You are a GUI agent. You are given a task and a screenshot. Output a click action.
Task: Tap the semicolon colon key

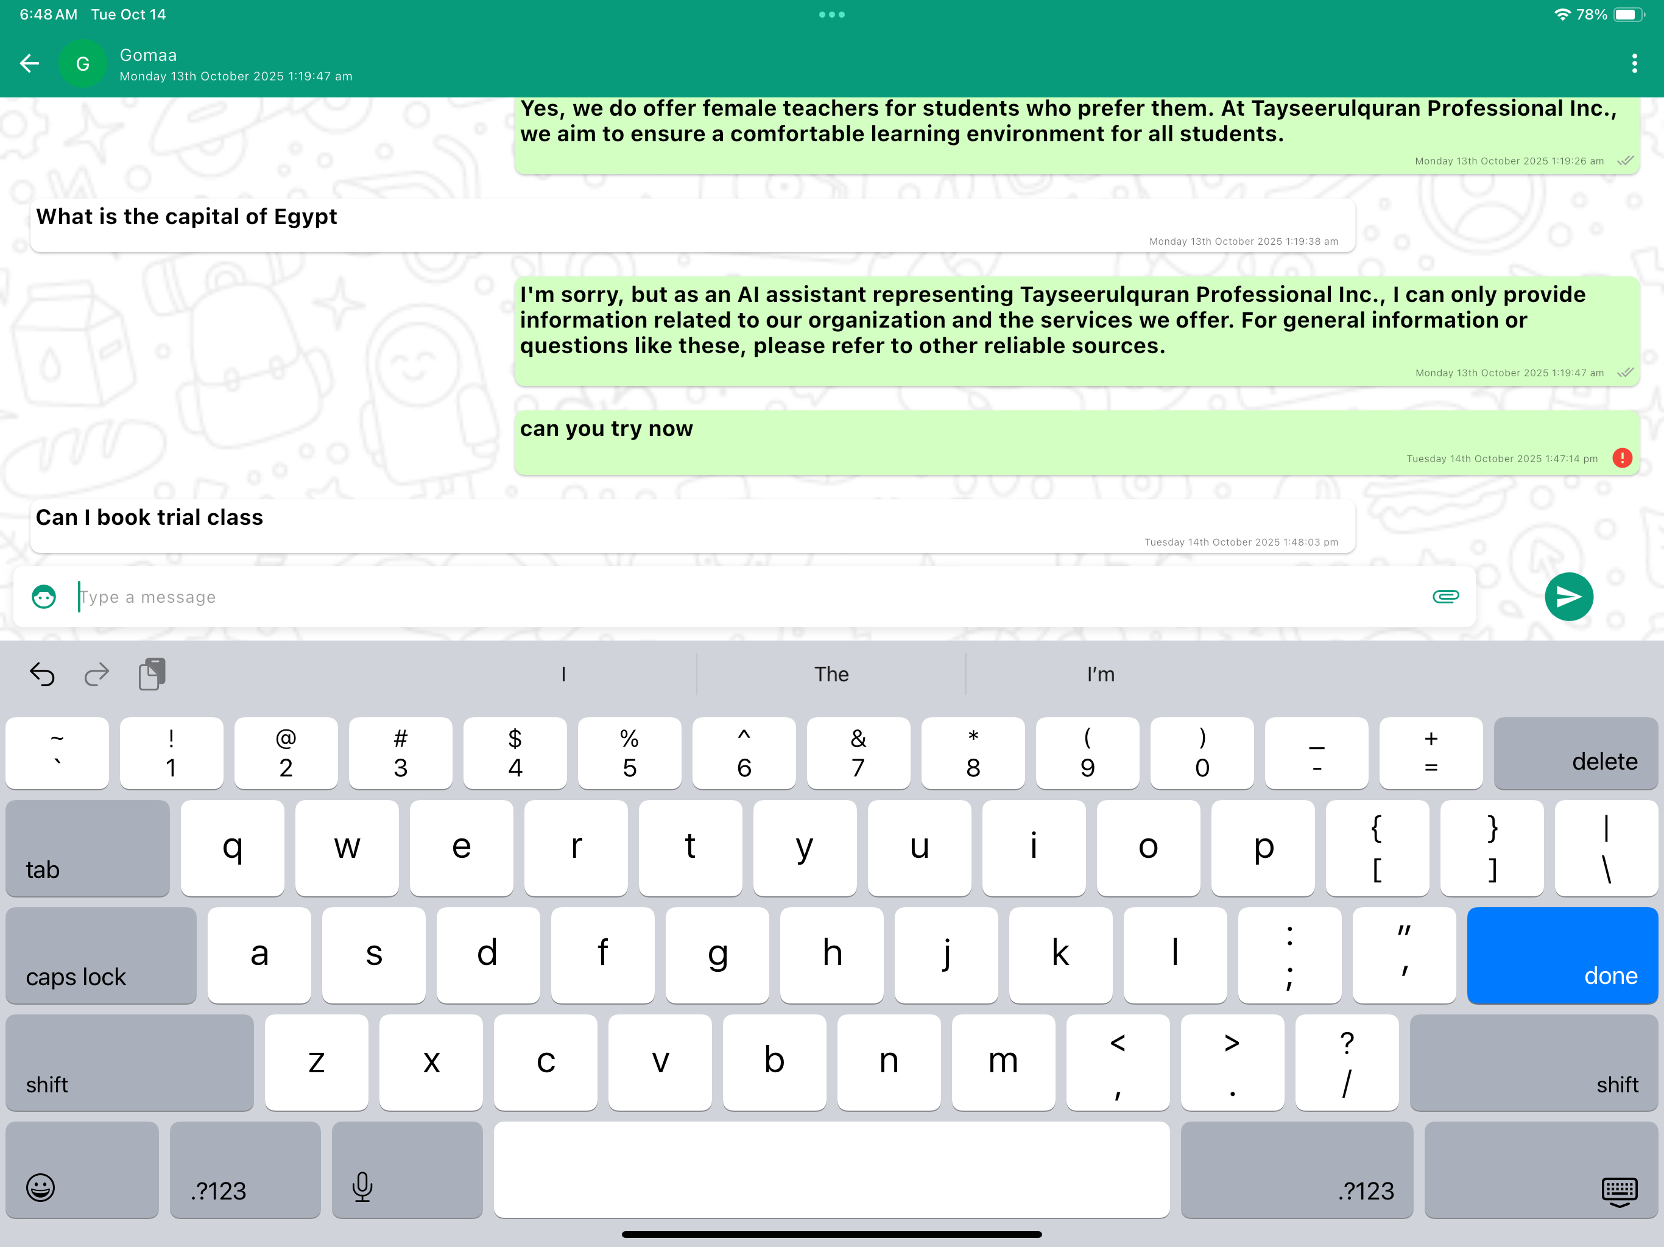1289,955
